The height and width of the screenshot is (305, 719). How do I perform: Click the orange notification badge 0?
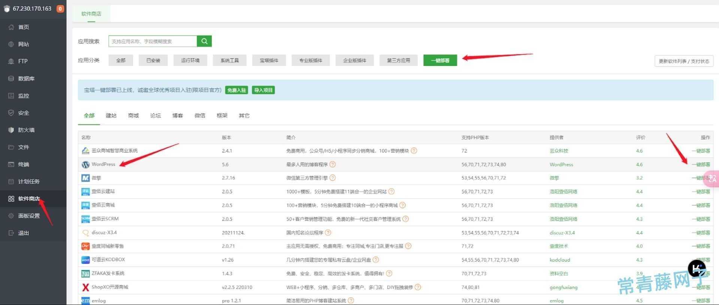click(60, 9)
